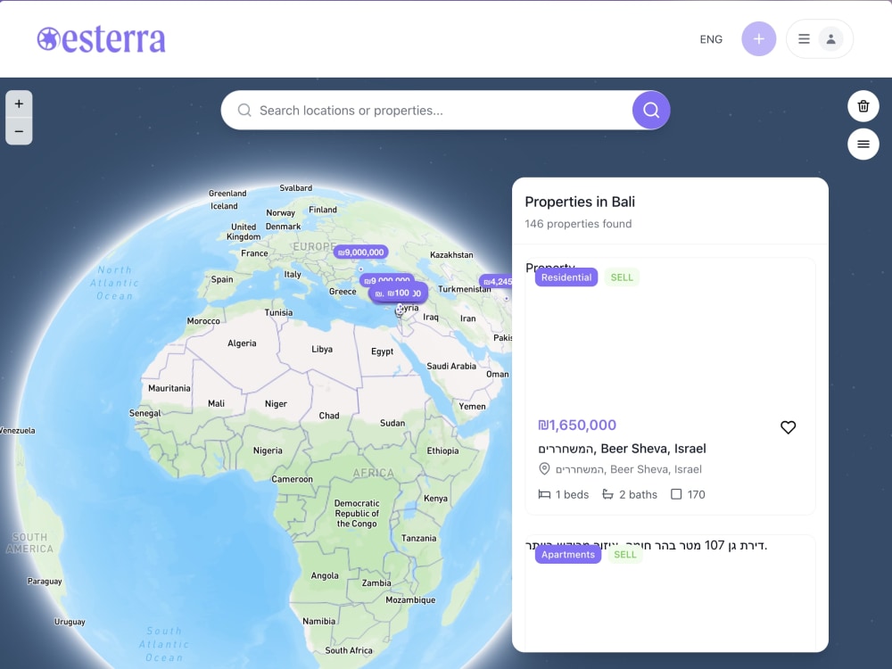Image resolution: width=892 pixels, height=669 pixels.
Task: Click Democratic Republic of the Congo label
Action: coord(357,514)
